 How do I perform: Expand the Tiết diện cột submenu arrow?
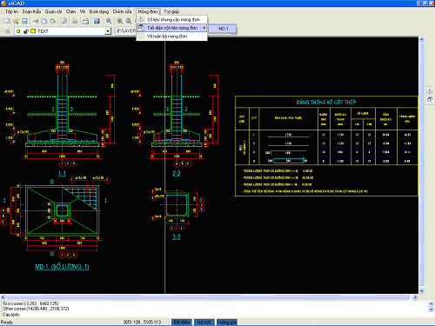point(204,28)
